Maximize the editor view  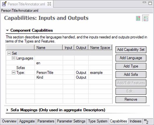click(x=150, y=3)
